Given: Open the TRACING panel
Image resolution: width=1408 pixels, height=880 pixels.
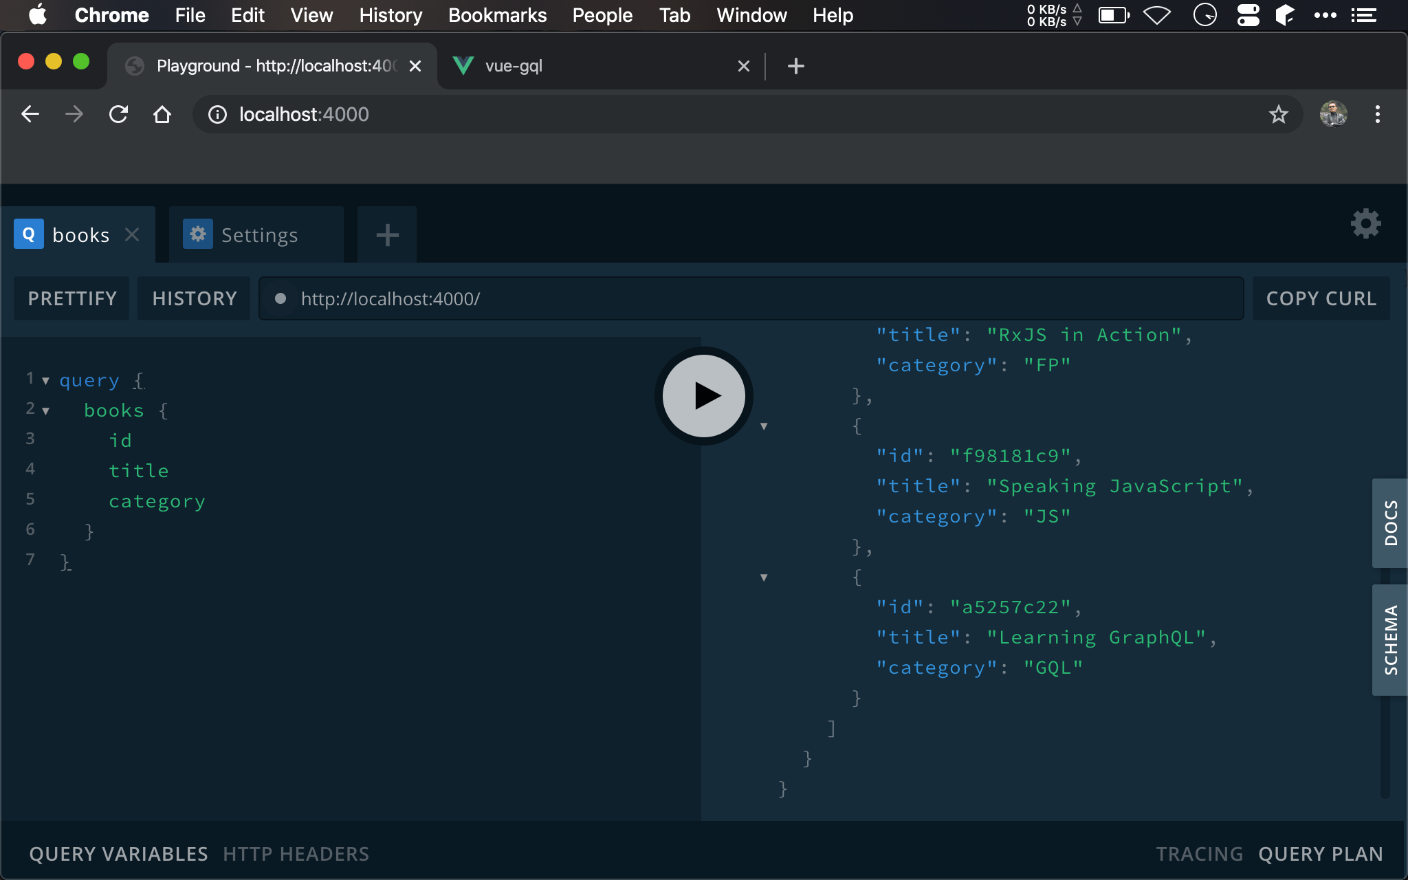Looking at the screenshot, I should coord(1199,854).
